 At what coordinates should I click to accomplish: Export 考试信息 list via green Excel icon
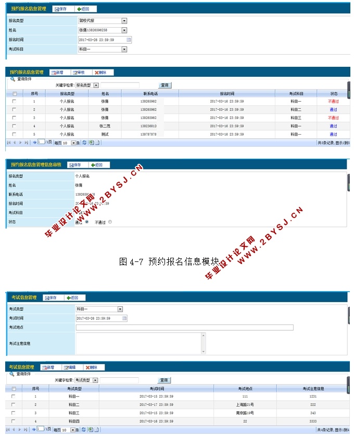(90, 430)
